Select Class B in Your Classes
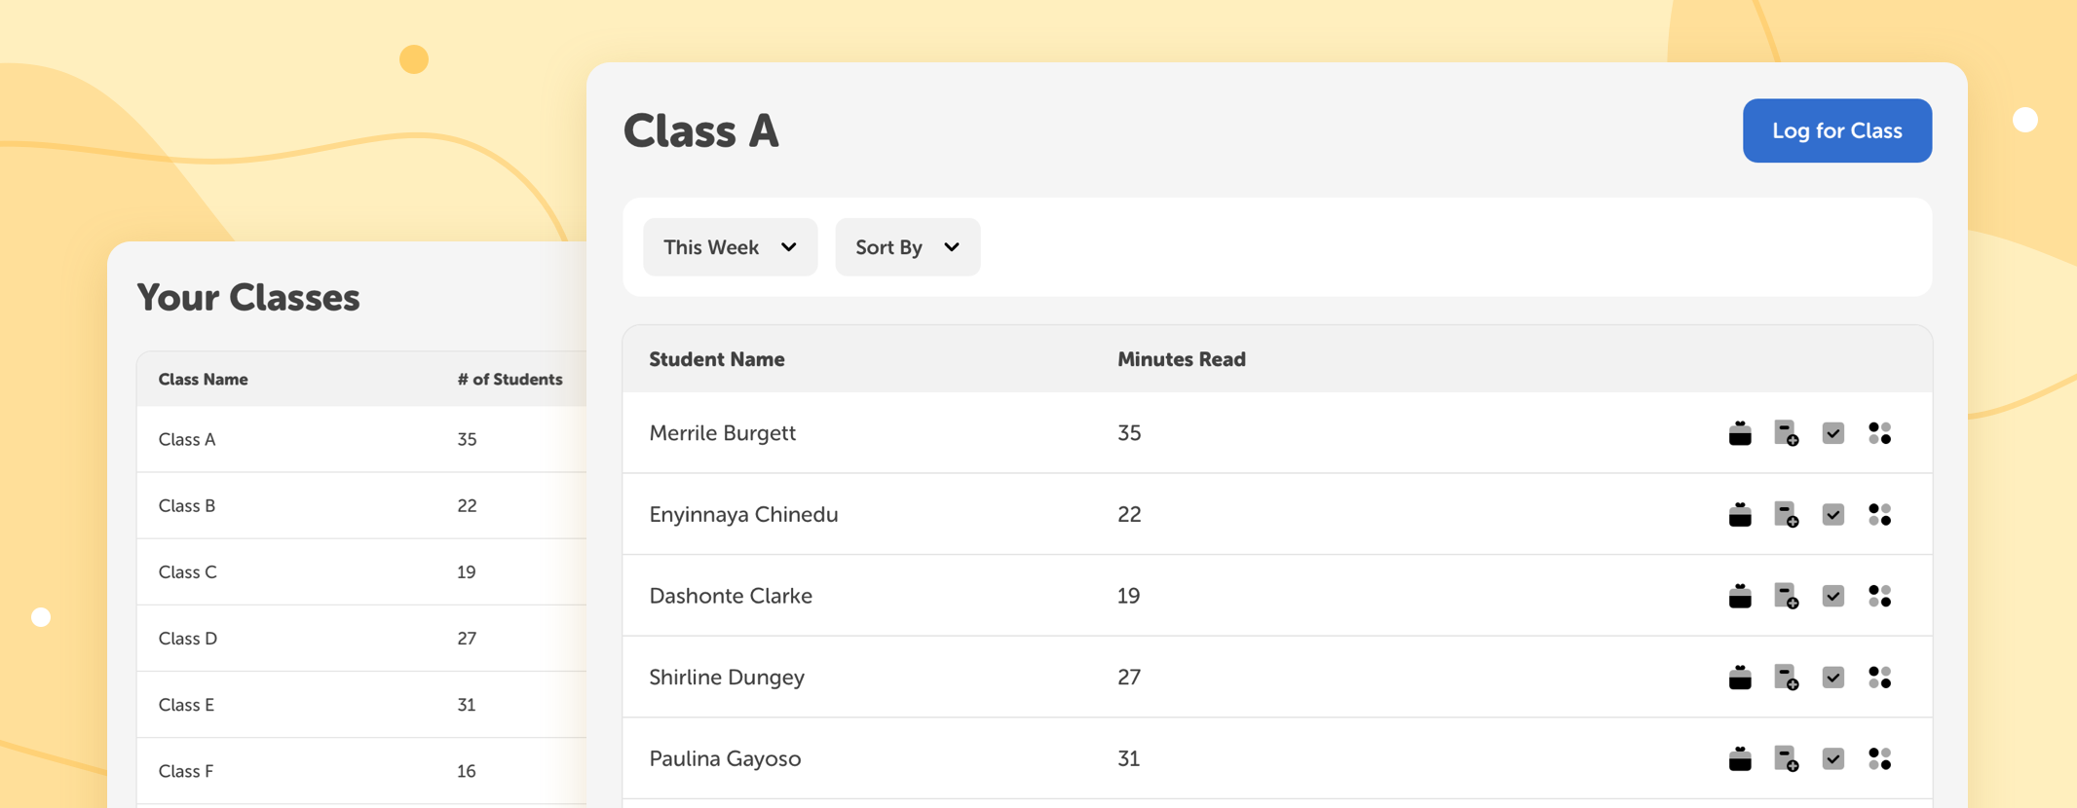The image size is (2077, 808). coord(361,505)
